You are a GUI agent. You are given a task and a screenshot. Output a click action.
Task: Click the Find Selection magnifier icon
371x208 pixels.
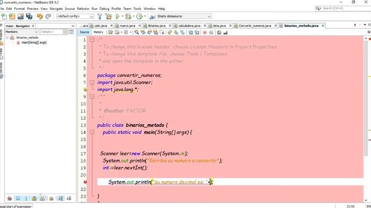coord(137,32)
